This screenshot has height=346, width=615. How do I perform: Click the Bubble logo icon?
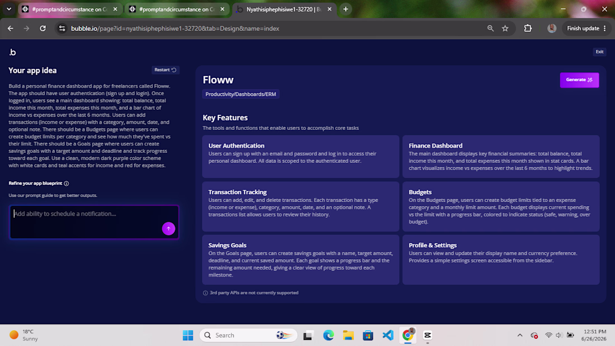pos(12,52)
